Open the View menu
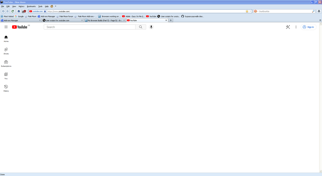 pos(14,6)
